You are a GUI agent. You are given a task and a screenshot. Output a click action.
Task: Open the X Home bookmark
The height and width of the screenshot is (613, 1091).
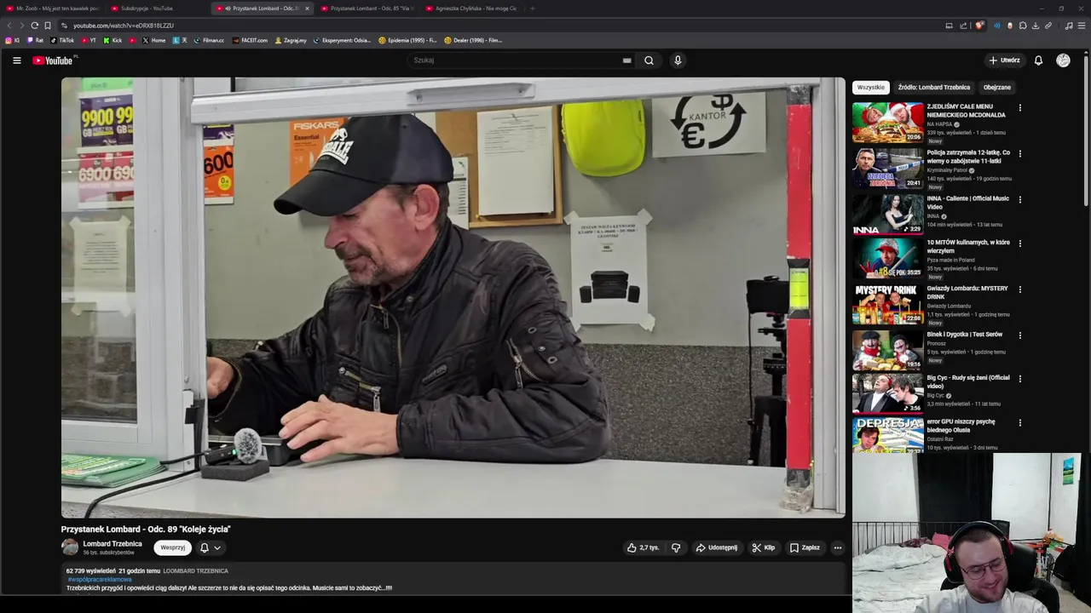pos(154,40)
